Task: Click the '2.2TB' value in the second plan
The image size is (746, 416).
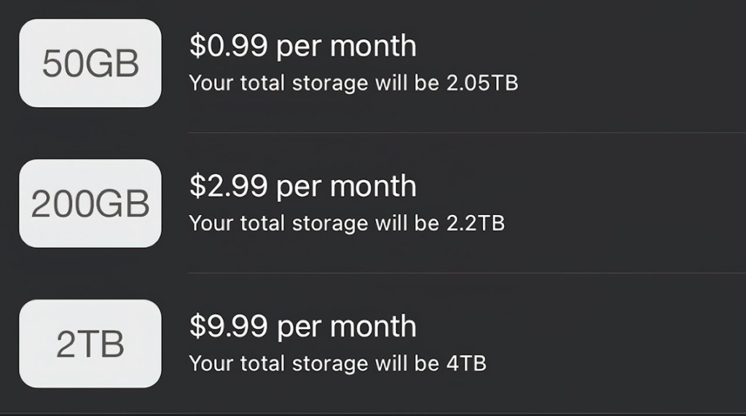Action: 474,223
